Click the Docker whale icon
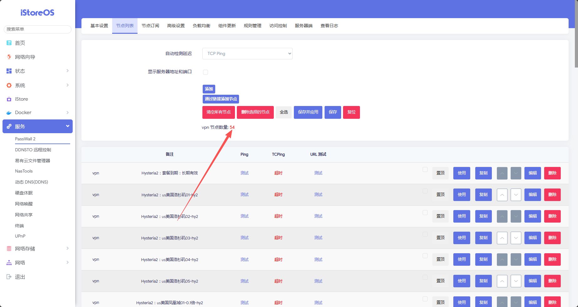 9,113
